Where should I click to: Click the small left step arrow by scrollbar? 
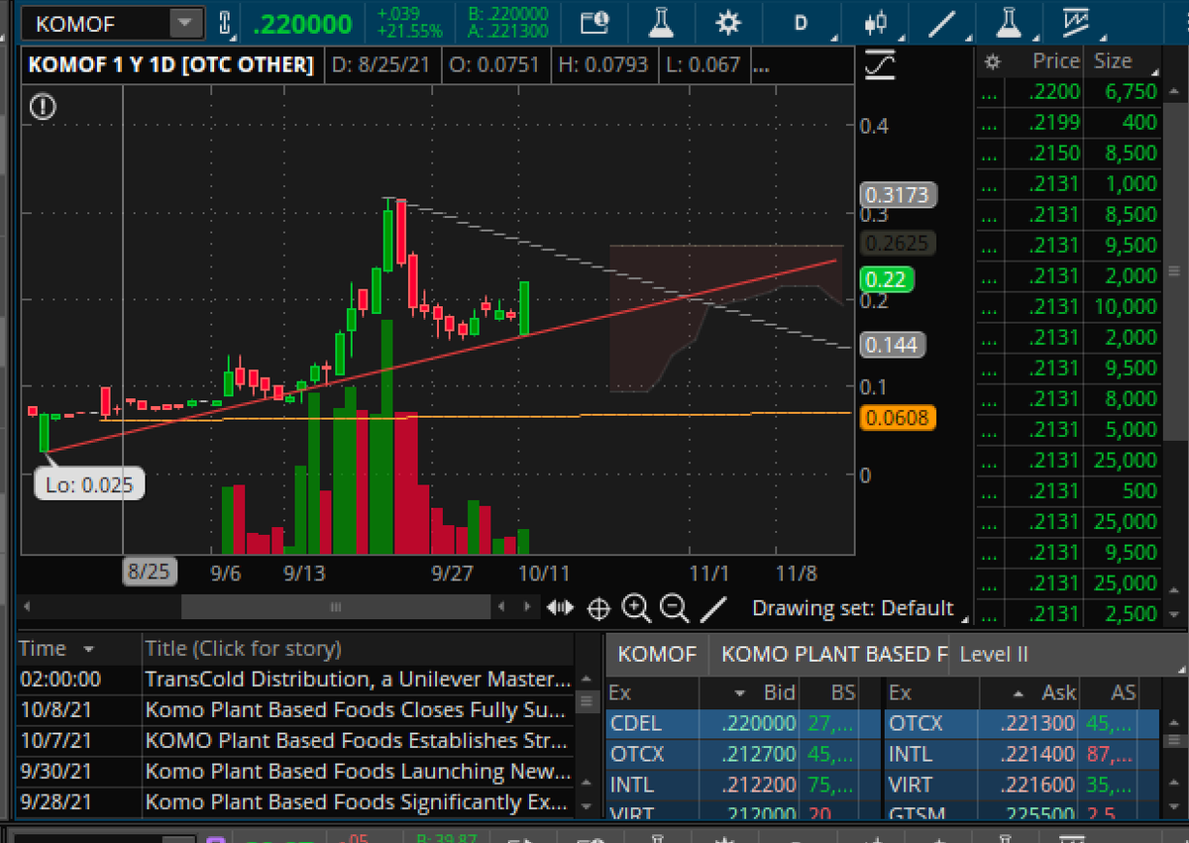[503, 607]
